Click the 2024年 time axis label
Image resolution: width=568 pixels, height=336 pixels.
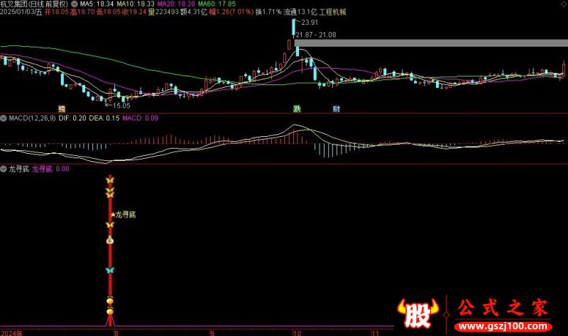coord(11,333)
